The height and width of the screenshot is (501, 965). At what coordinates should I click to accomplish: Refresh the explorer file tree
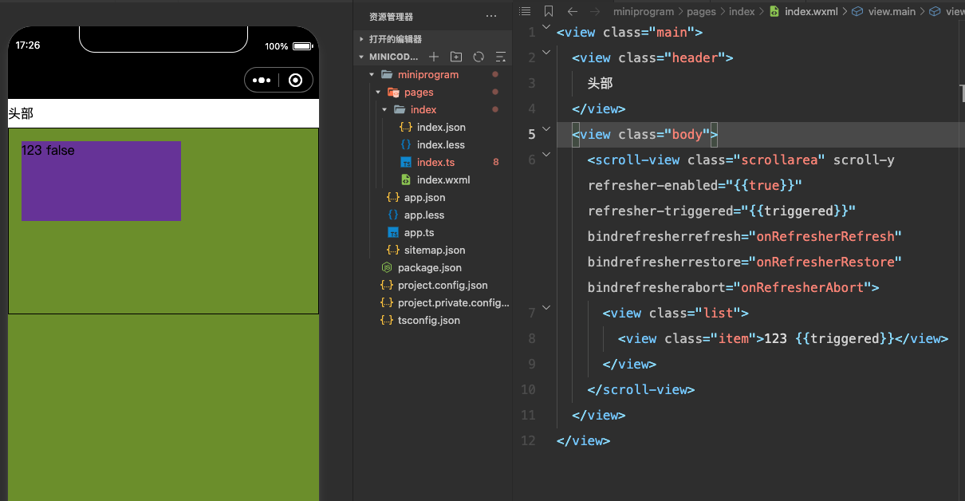[479, 57]
